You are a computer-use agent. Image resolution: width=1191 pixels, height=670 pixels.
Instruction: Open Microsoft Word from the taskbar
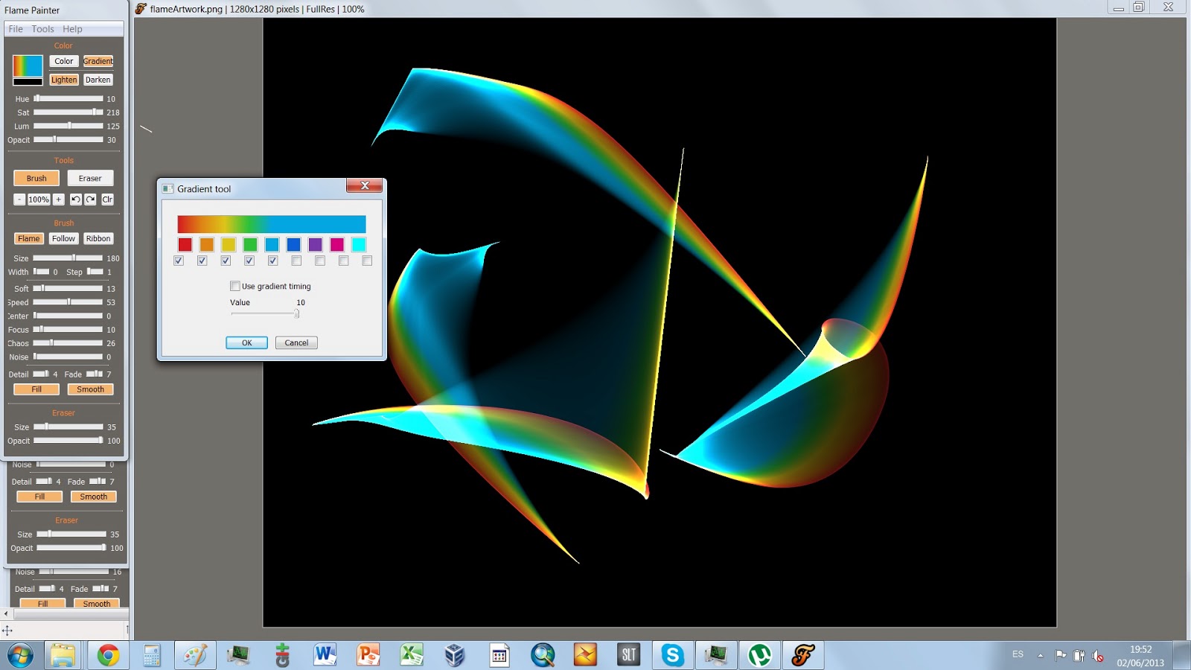pos(325,655)
